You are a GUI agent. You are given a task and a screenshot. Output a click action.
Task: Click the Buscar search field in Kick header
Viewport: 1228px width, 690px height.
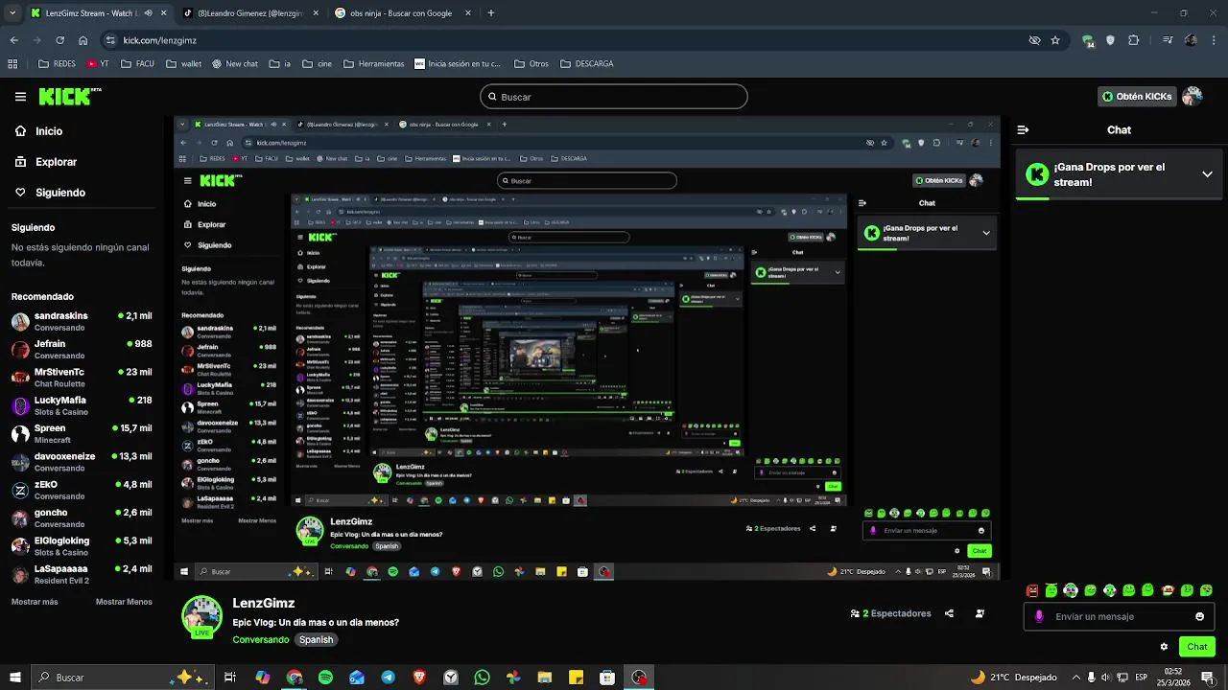click(x=614, y=97)
